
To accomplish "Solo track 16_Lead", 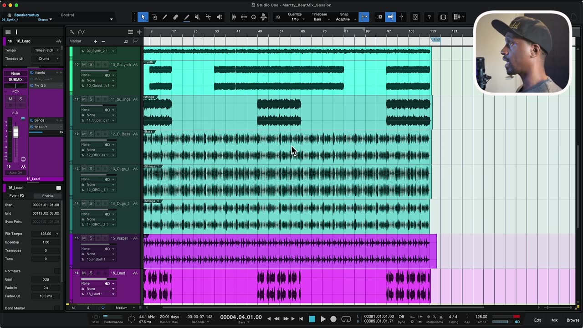I will click(91, 273).
